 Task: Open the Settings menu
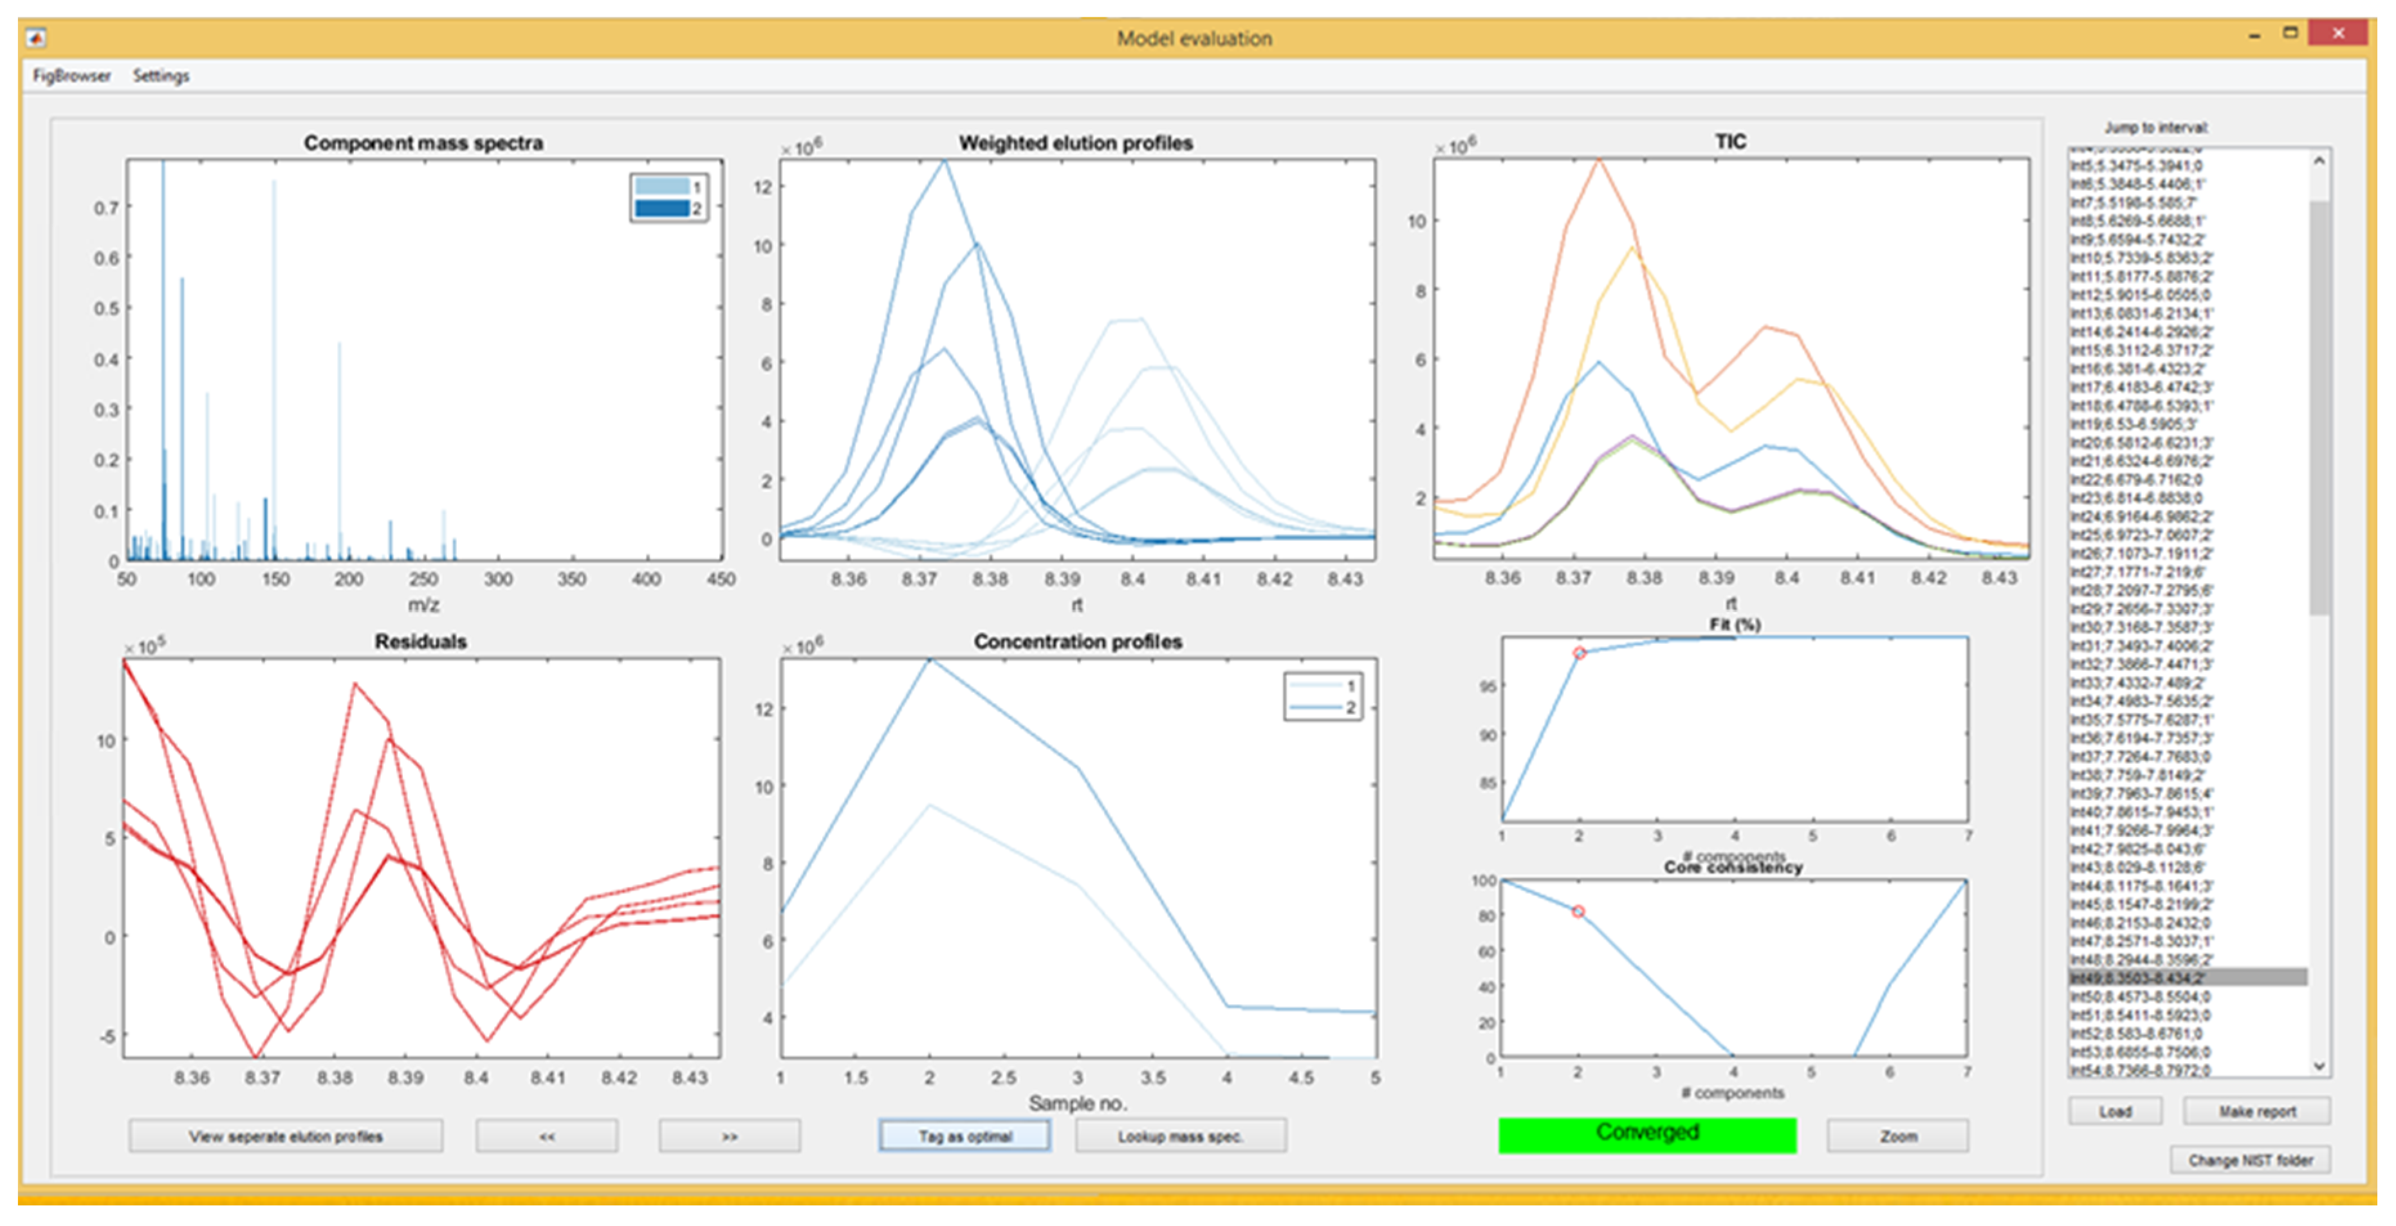(160, 75)
